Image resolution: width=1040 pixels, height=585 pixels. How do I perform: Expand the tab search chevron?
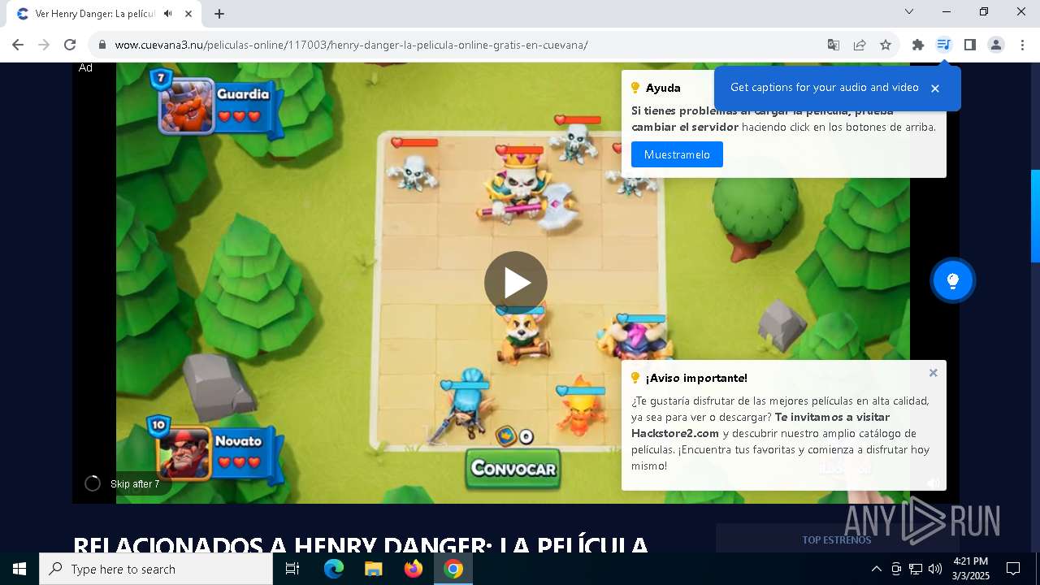tap(909, 11)
